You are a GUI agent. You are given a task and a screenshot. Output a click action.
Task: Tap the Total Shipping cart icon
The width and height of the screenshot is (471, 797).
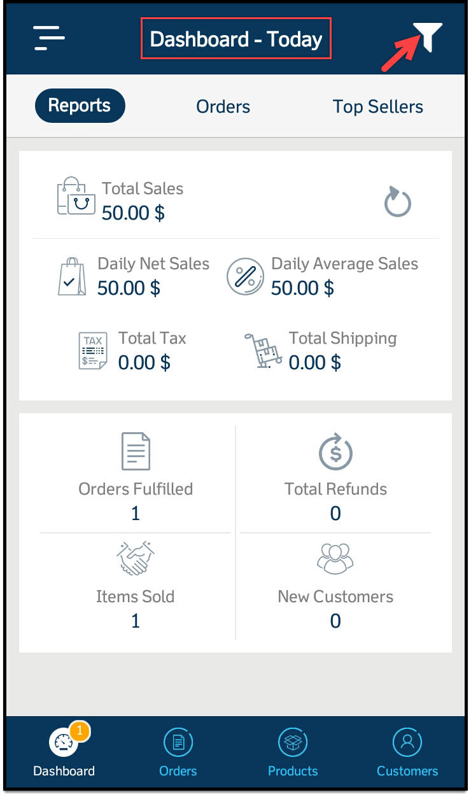[x=263, y=350]
